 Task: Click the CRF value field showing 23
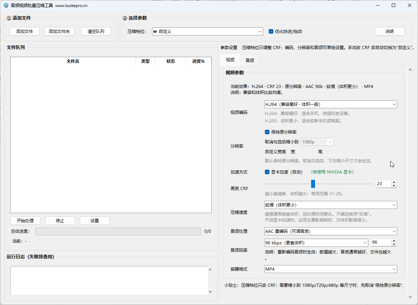coord(383,184)
